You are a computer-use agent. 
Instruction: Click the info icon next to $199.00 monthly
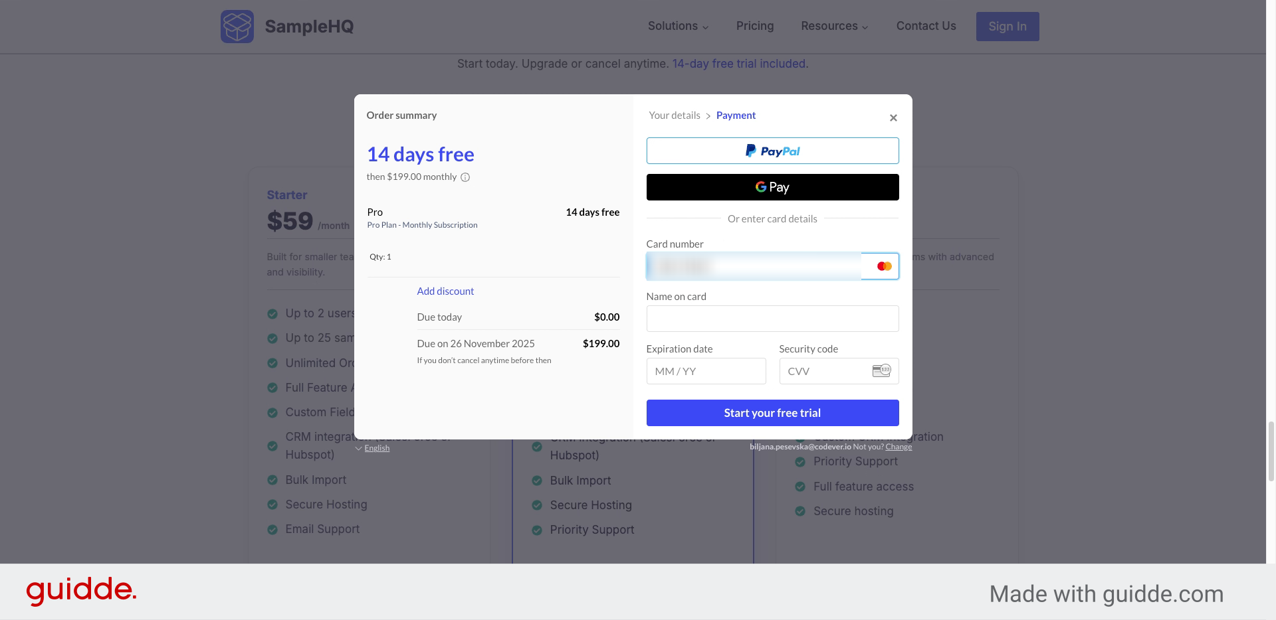click(x=465, y=177)
